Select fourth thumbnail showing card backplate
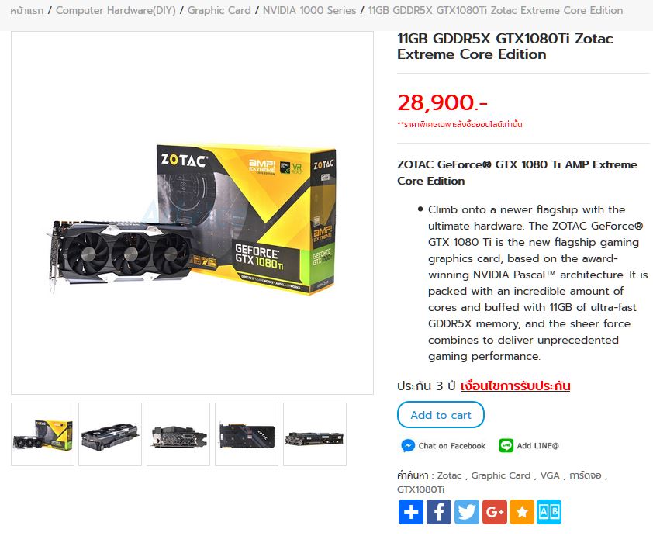The image size is (653, 536). [247, 434]
